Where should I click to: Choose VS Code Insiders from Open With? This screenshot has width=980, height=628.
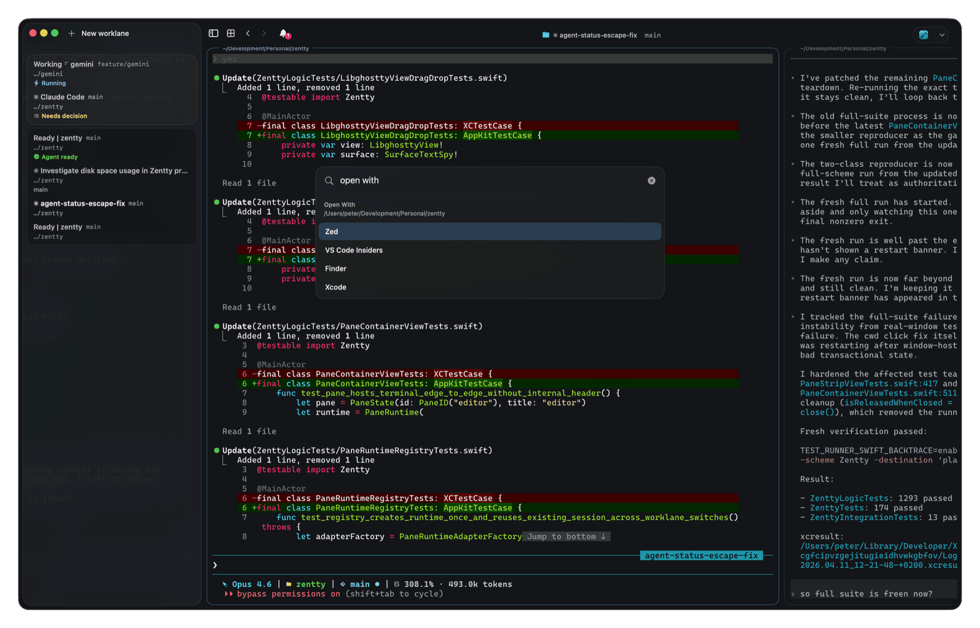pos(354,250)
